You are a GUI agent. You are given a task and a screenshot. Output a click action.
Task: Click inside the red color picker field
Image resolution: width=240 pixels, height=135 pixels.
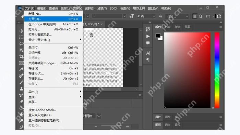pyautogui.click(x=187, y=70)
